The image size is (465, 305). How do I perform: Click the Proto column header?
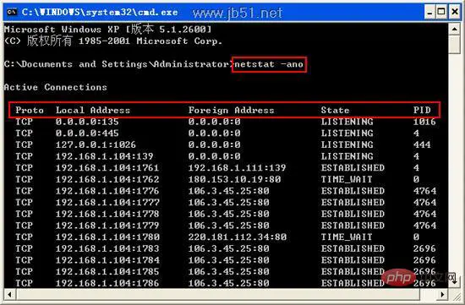(30, 111)
